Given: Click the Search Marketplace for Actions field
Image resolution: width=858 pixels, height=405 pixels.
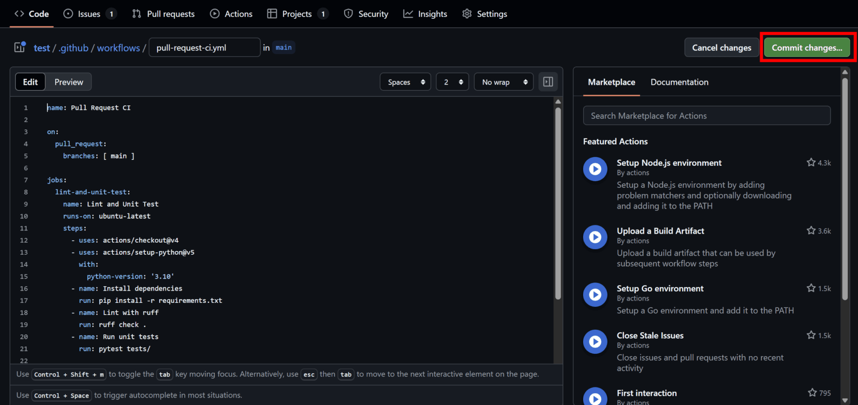Looking at the screenshot, I should click(x=707, y=115).
